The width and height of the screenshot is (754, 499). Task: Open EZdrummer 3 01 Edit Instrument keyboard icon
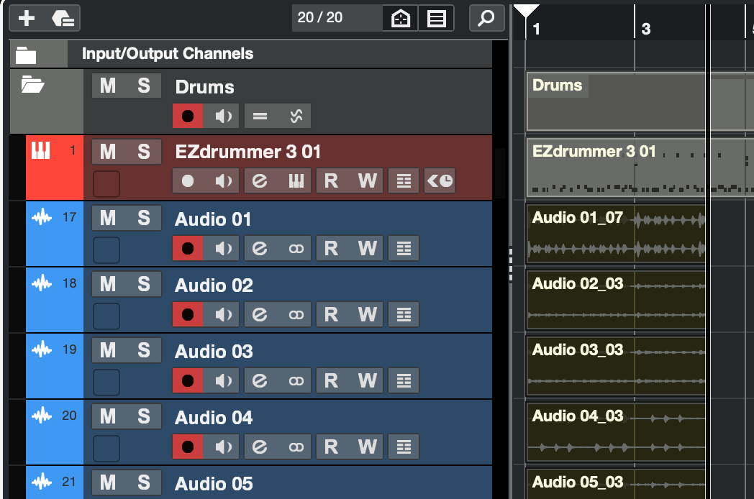pyautogui.click(x=296, y=181)
